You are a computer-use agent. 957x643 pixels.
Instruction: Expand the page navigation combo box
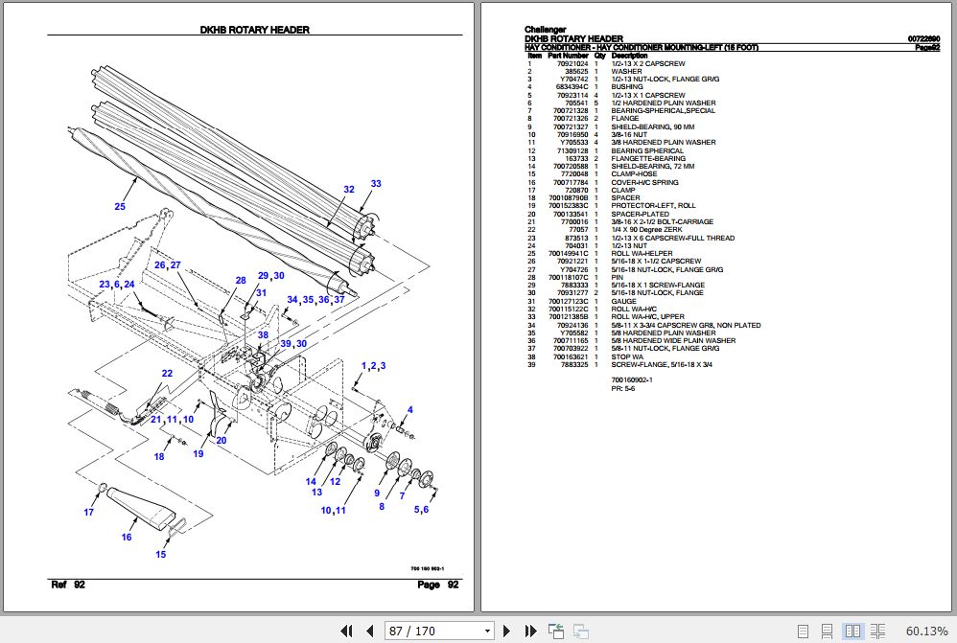tap(487, 631)
